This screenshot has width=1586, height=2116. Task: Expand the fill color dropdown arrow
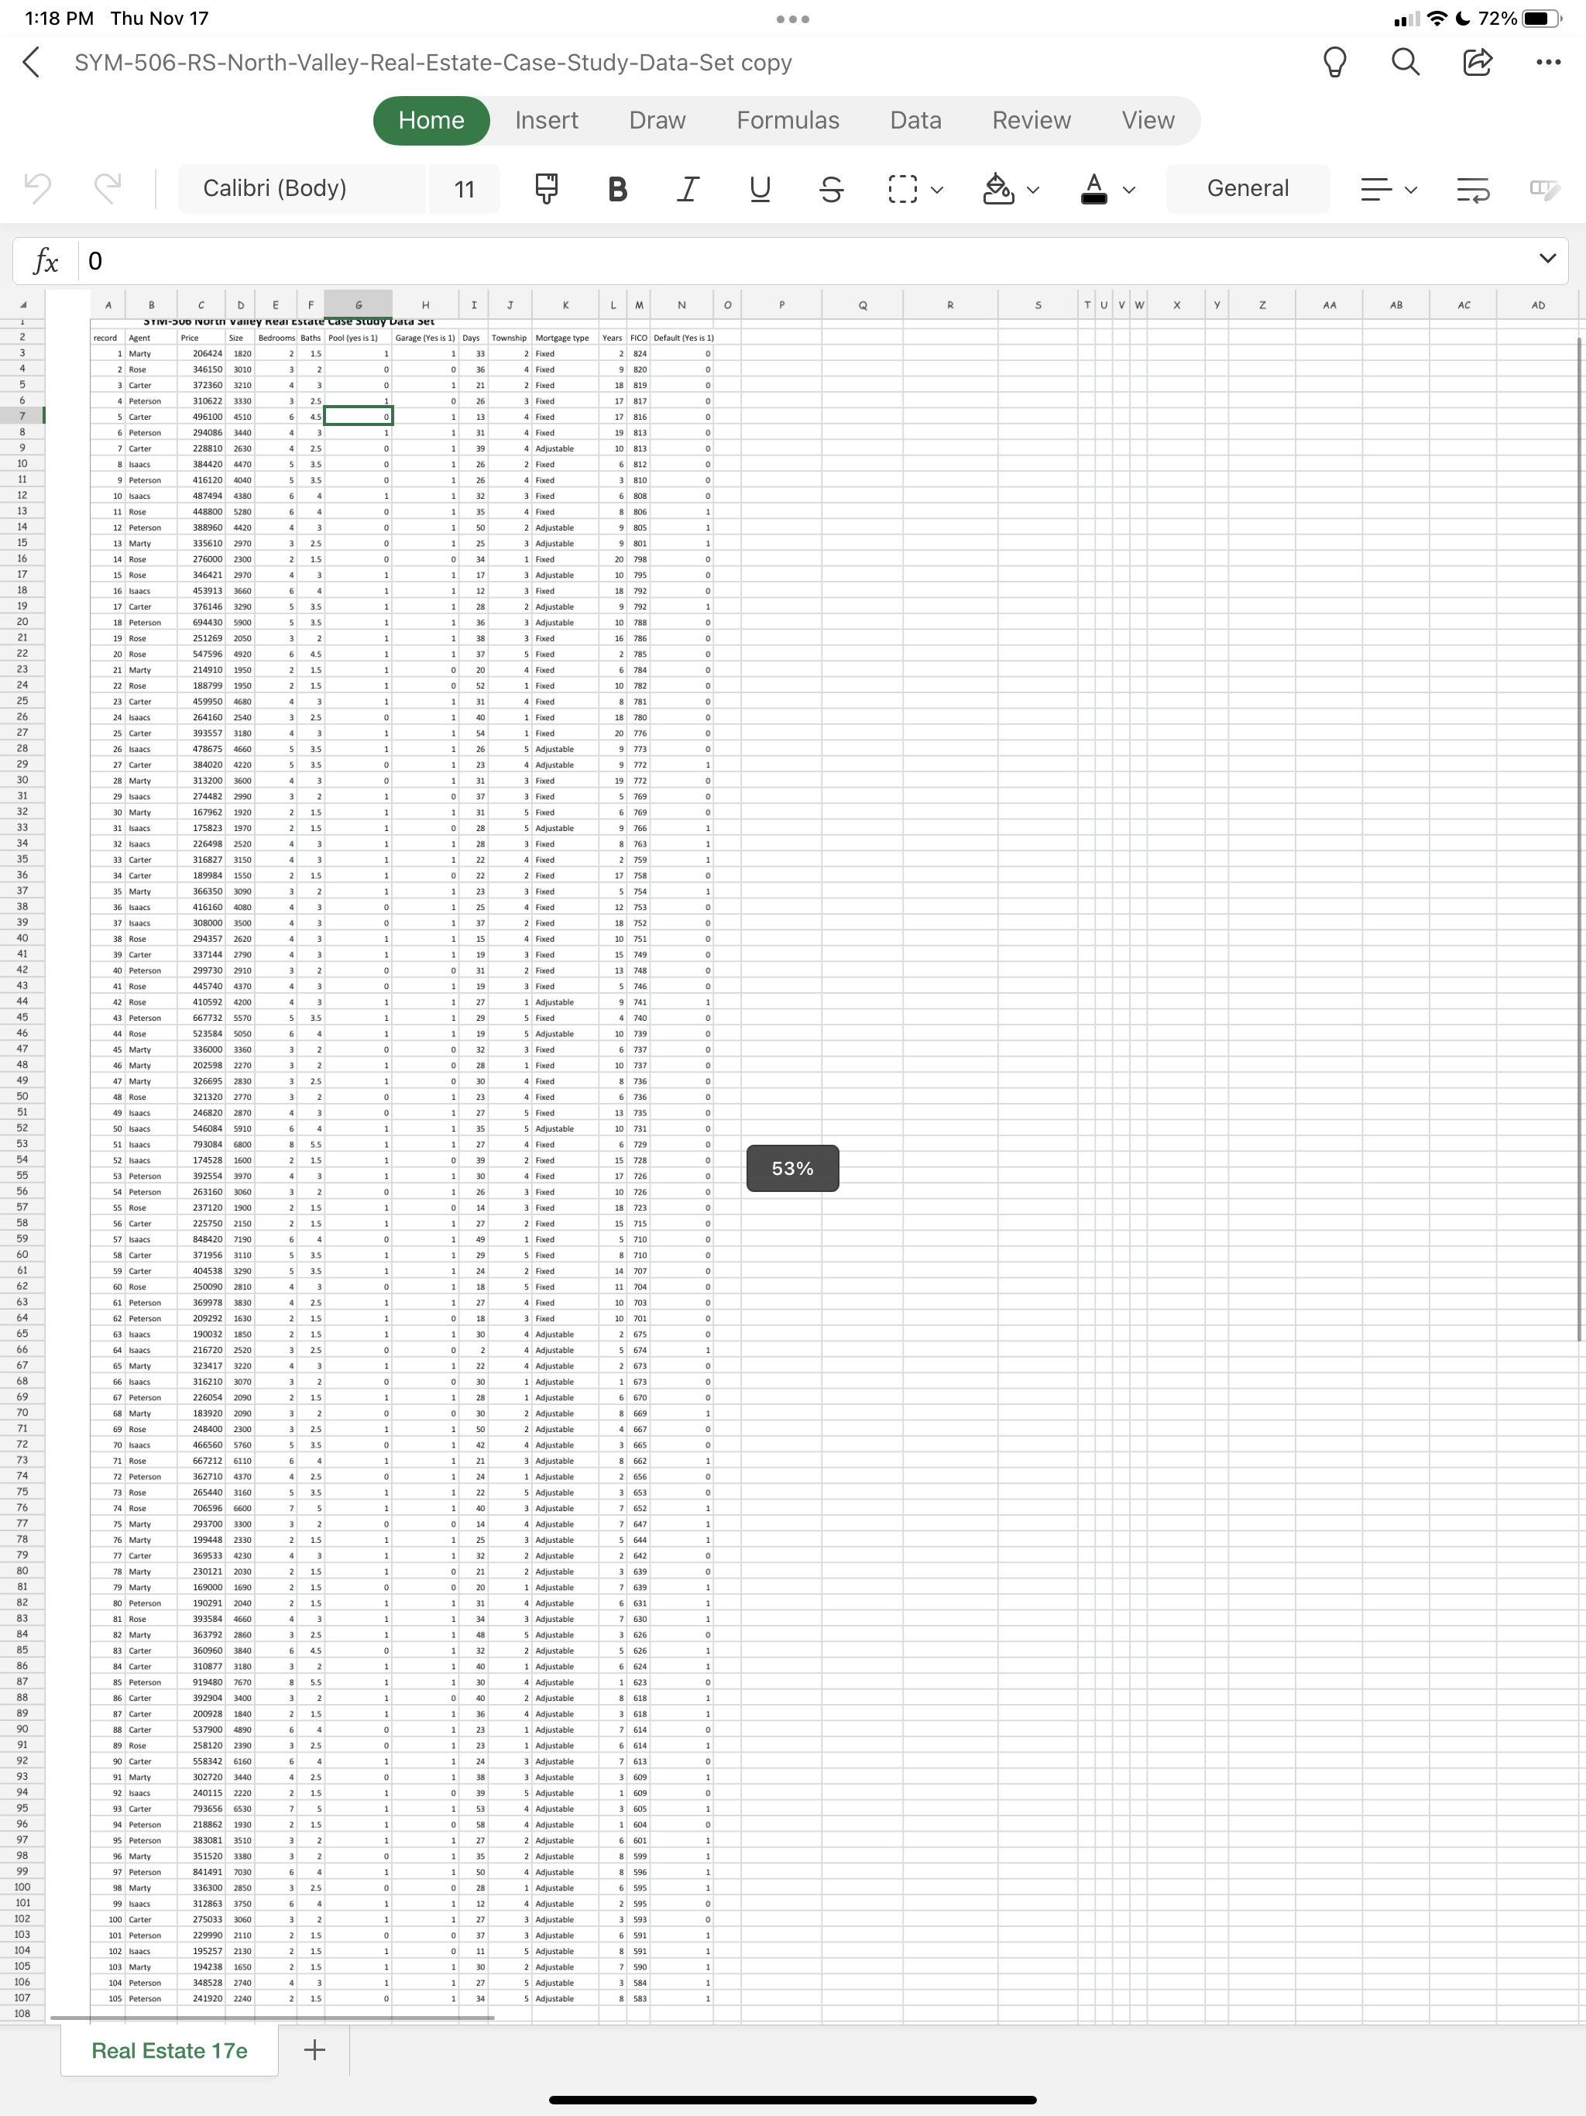[1033, 190]
